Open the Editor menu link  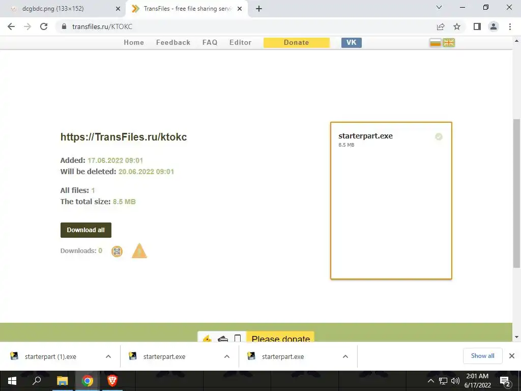240,43
